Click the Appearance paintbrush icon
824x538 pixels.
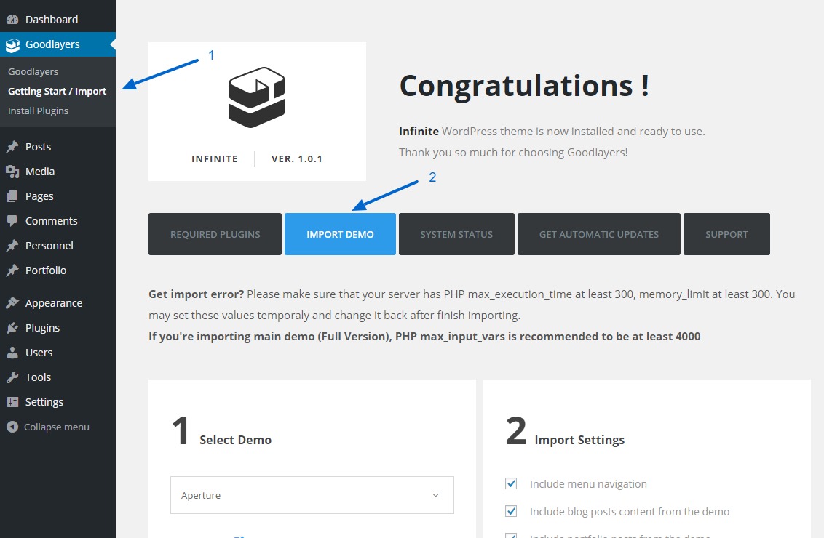[x=12, y=303]
